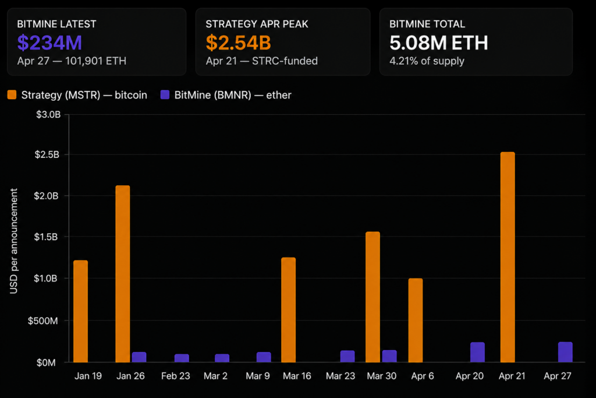
Task: Toggle the "Strategy (MSTR) — bitcoin" legend label
Action: (x=84, y=94)
